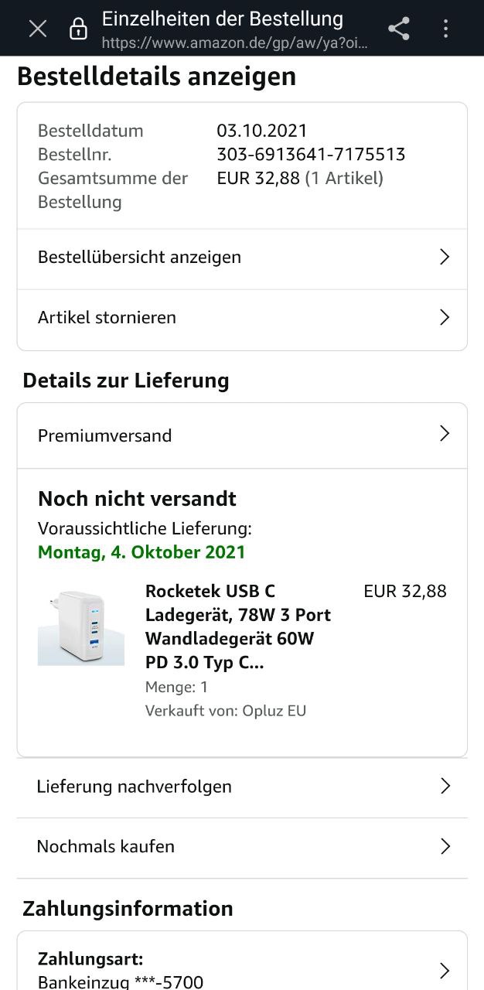This screenshot has width=484, height=990.
Task: Choose Nochmals kaufen
Action: click(242, 848)
